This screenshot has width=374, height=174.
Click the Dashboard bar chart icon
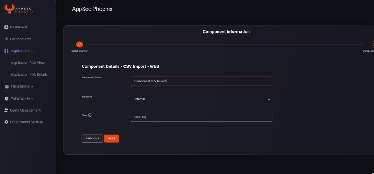(7, 27)
